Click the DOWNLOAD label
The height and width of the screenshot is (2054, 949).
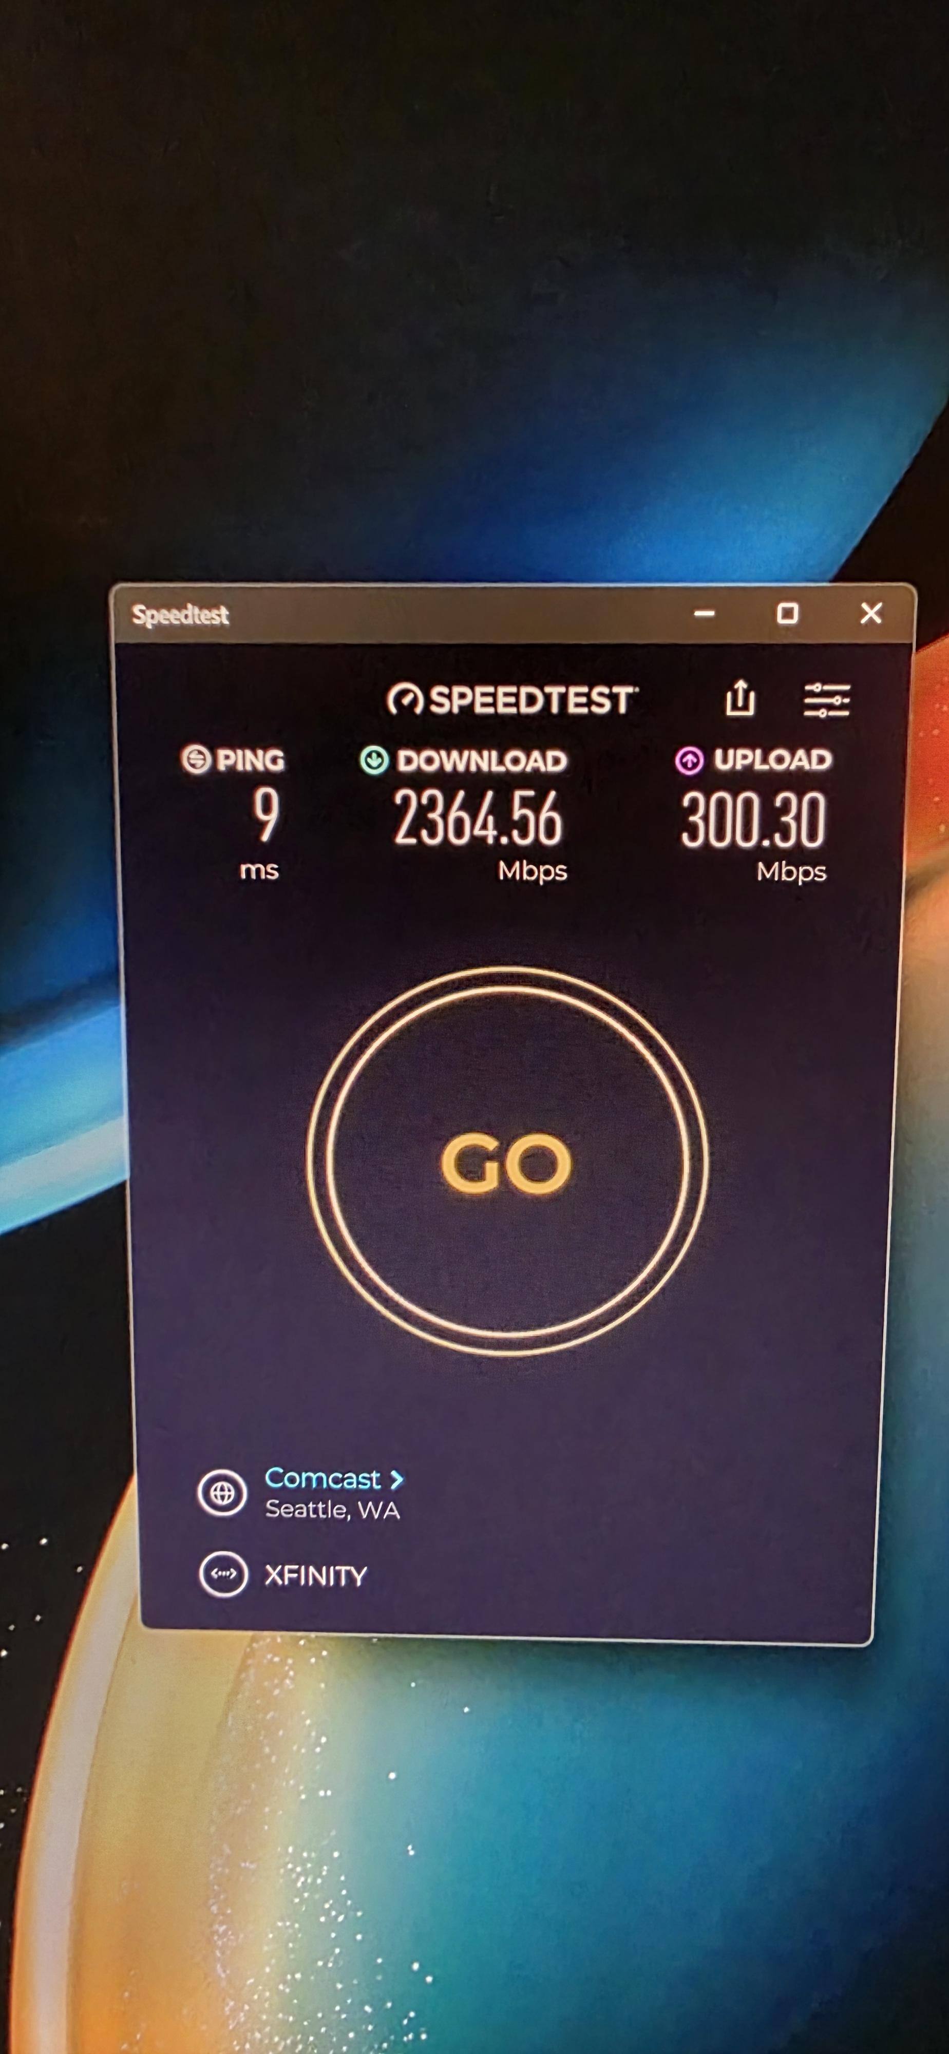click(x=482, y=760)
